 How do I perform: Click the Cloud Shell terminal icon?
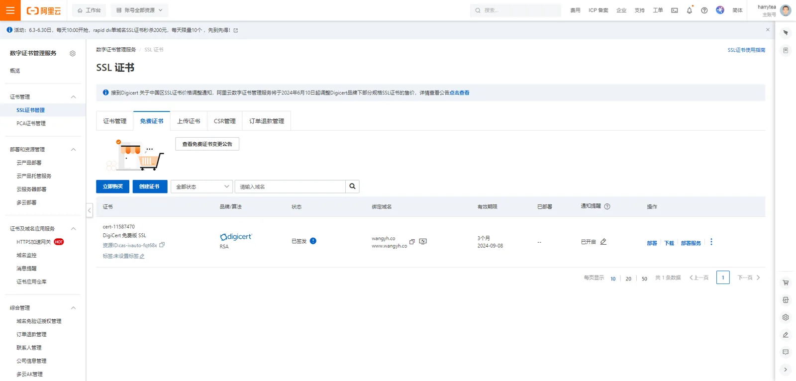click(674, 10)
